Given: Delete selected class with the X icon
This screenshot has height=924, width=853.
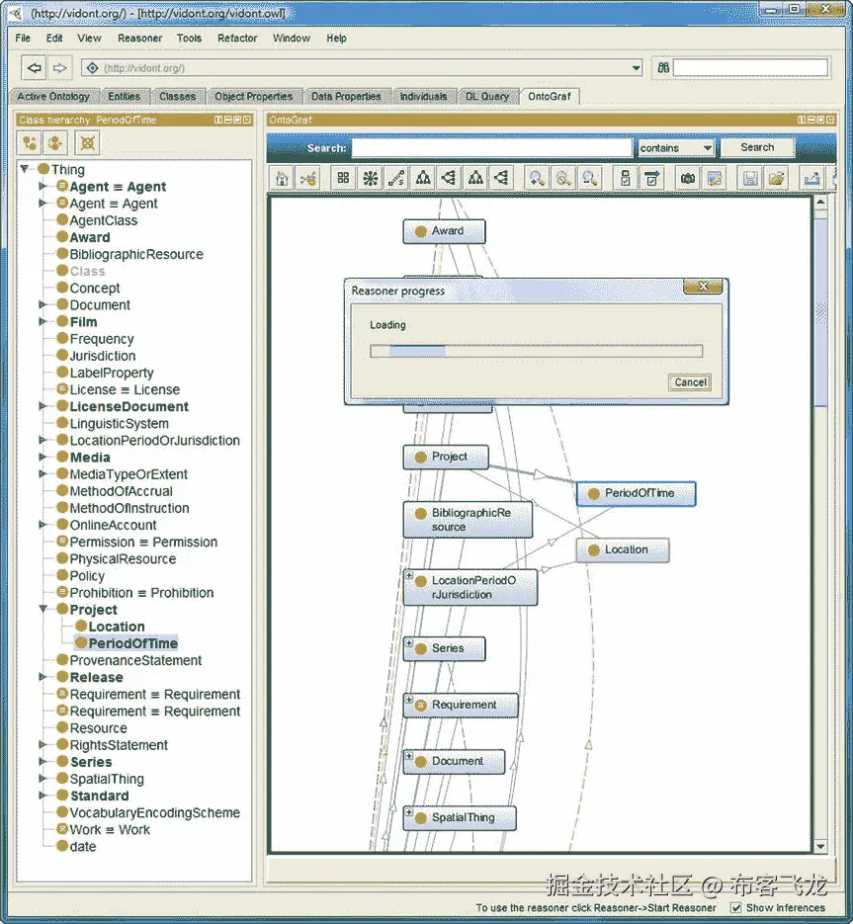Looking at the screenshot, I should pos(87,142).
